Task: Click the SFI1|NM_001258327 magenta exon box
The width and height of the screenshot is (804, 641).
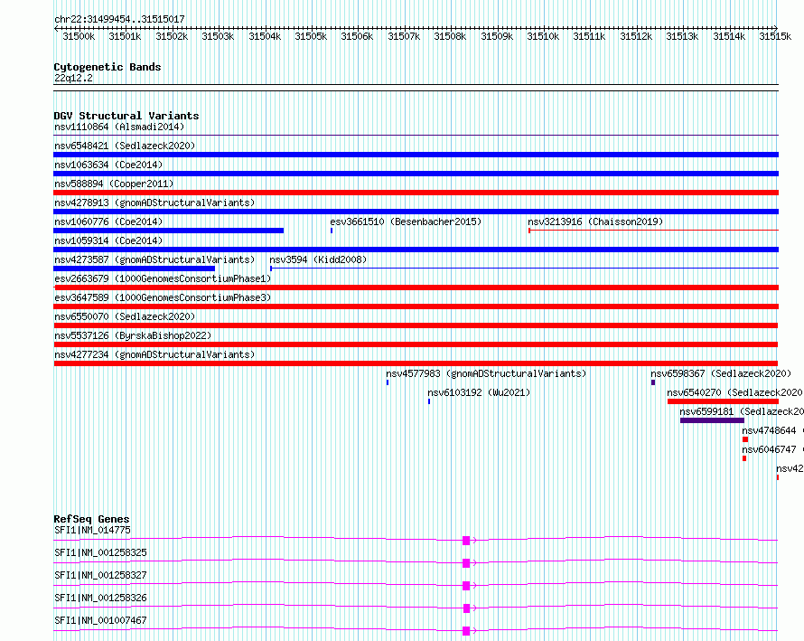Action: pos(466,586)
